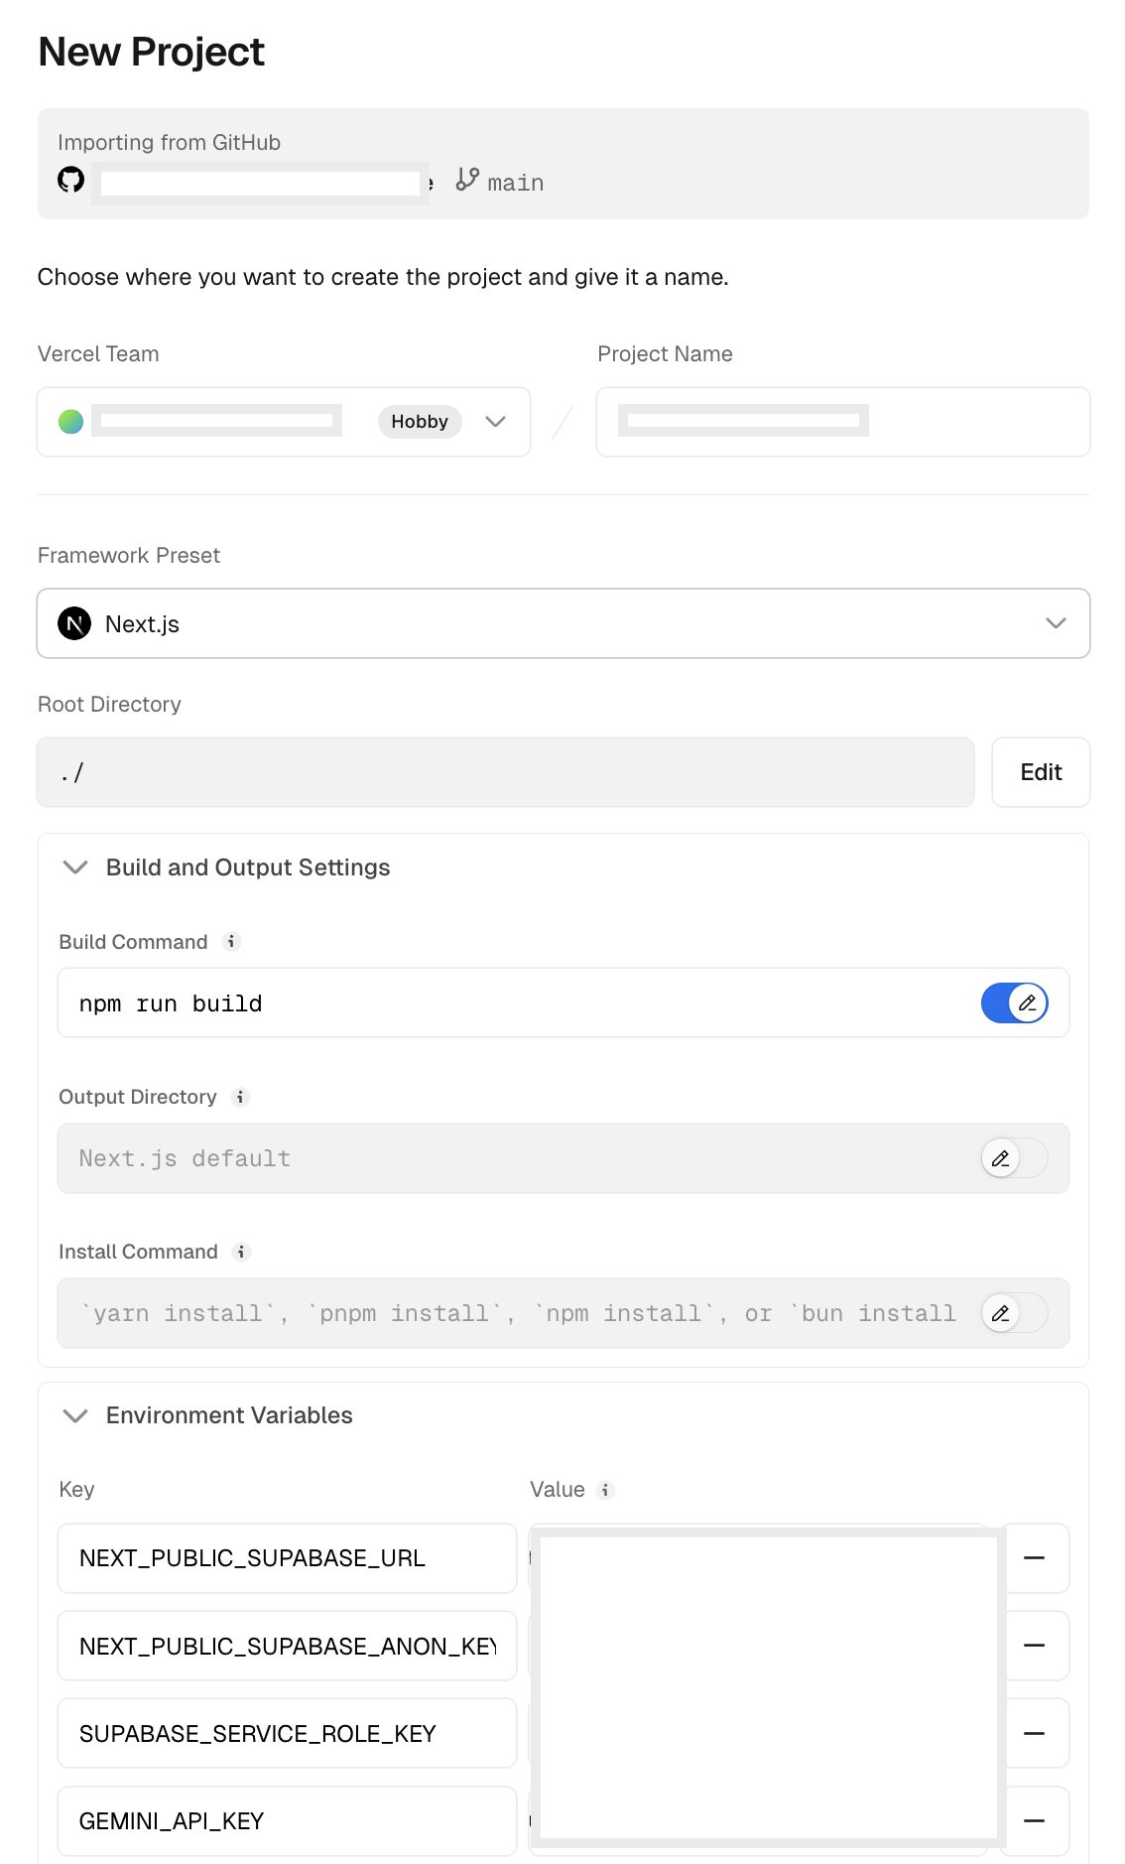Viewport: 1125px width, 1864px height.
Task: Remove the NEXT_PUBLIC_SUPABASE_URL variable
Action: coord(1034,1558)
